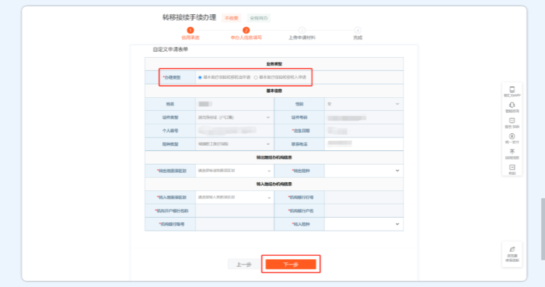Click the 转移接续手续办理 title
The width and height of the screenshot is (545, 287).
tap(190, 18)
